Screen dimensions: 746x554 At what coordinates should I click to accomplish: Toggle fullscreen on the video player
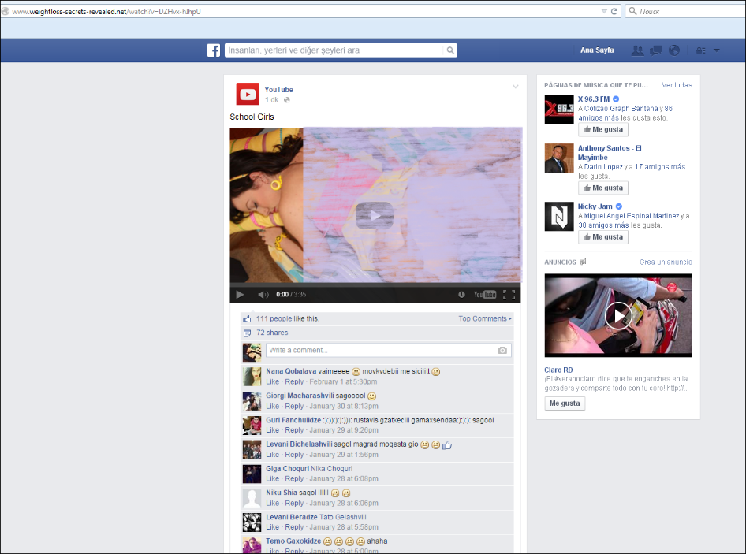point(509,295)
